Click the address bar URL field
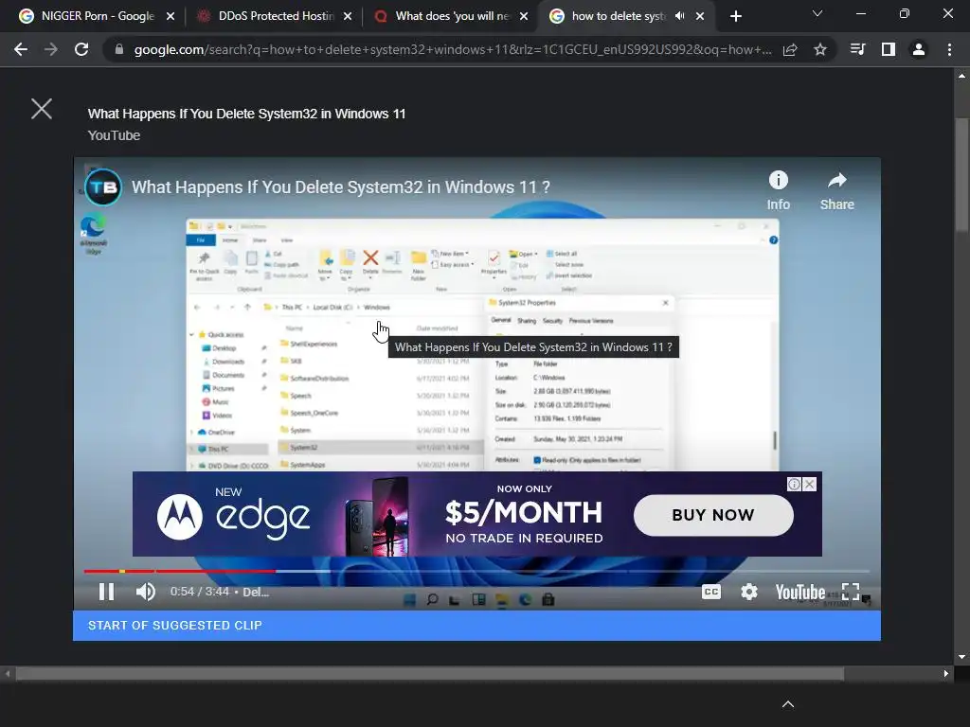Image resolution: width=970 pixels, height=727 pixels. coord(453,49)
